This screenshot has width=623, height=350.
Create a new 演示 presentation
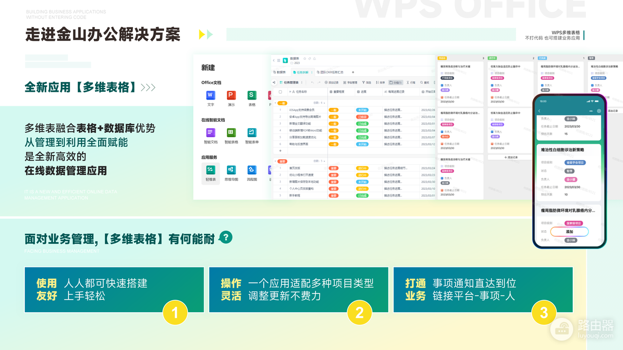click(x=231, y=95)
